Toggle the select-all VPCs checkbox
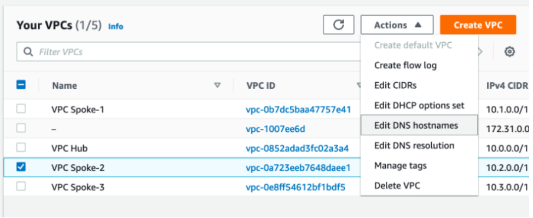This screenshot has height=218, width=533. [x=21, y=85]
